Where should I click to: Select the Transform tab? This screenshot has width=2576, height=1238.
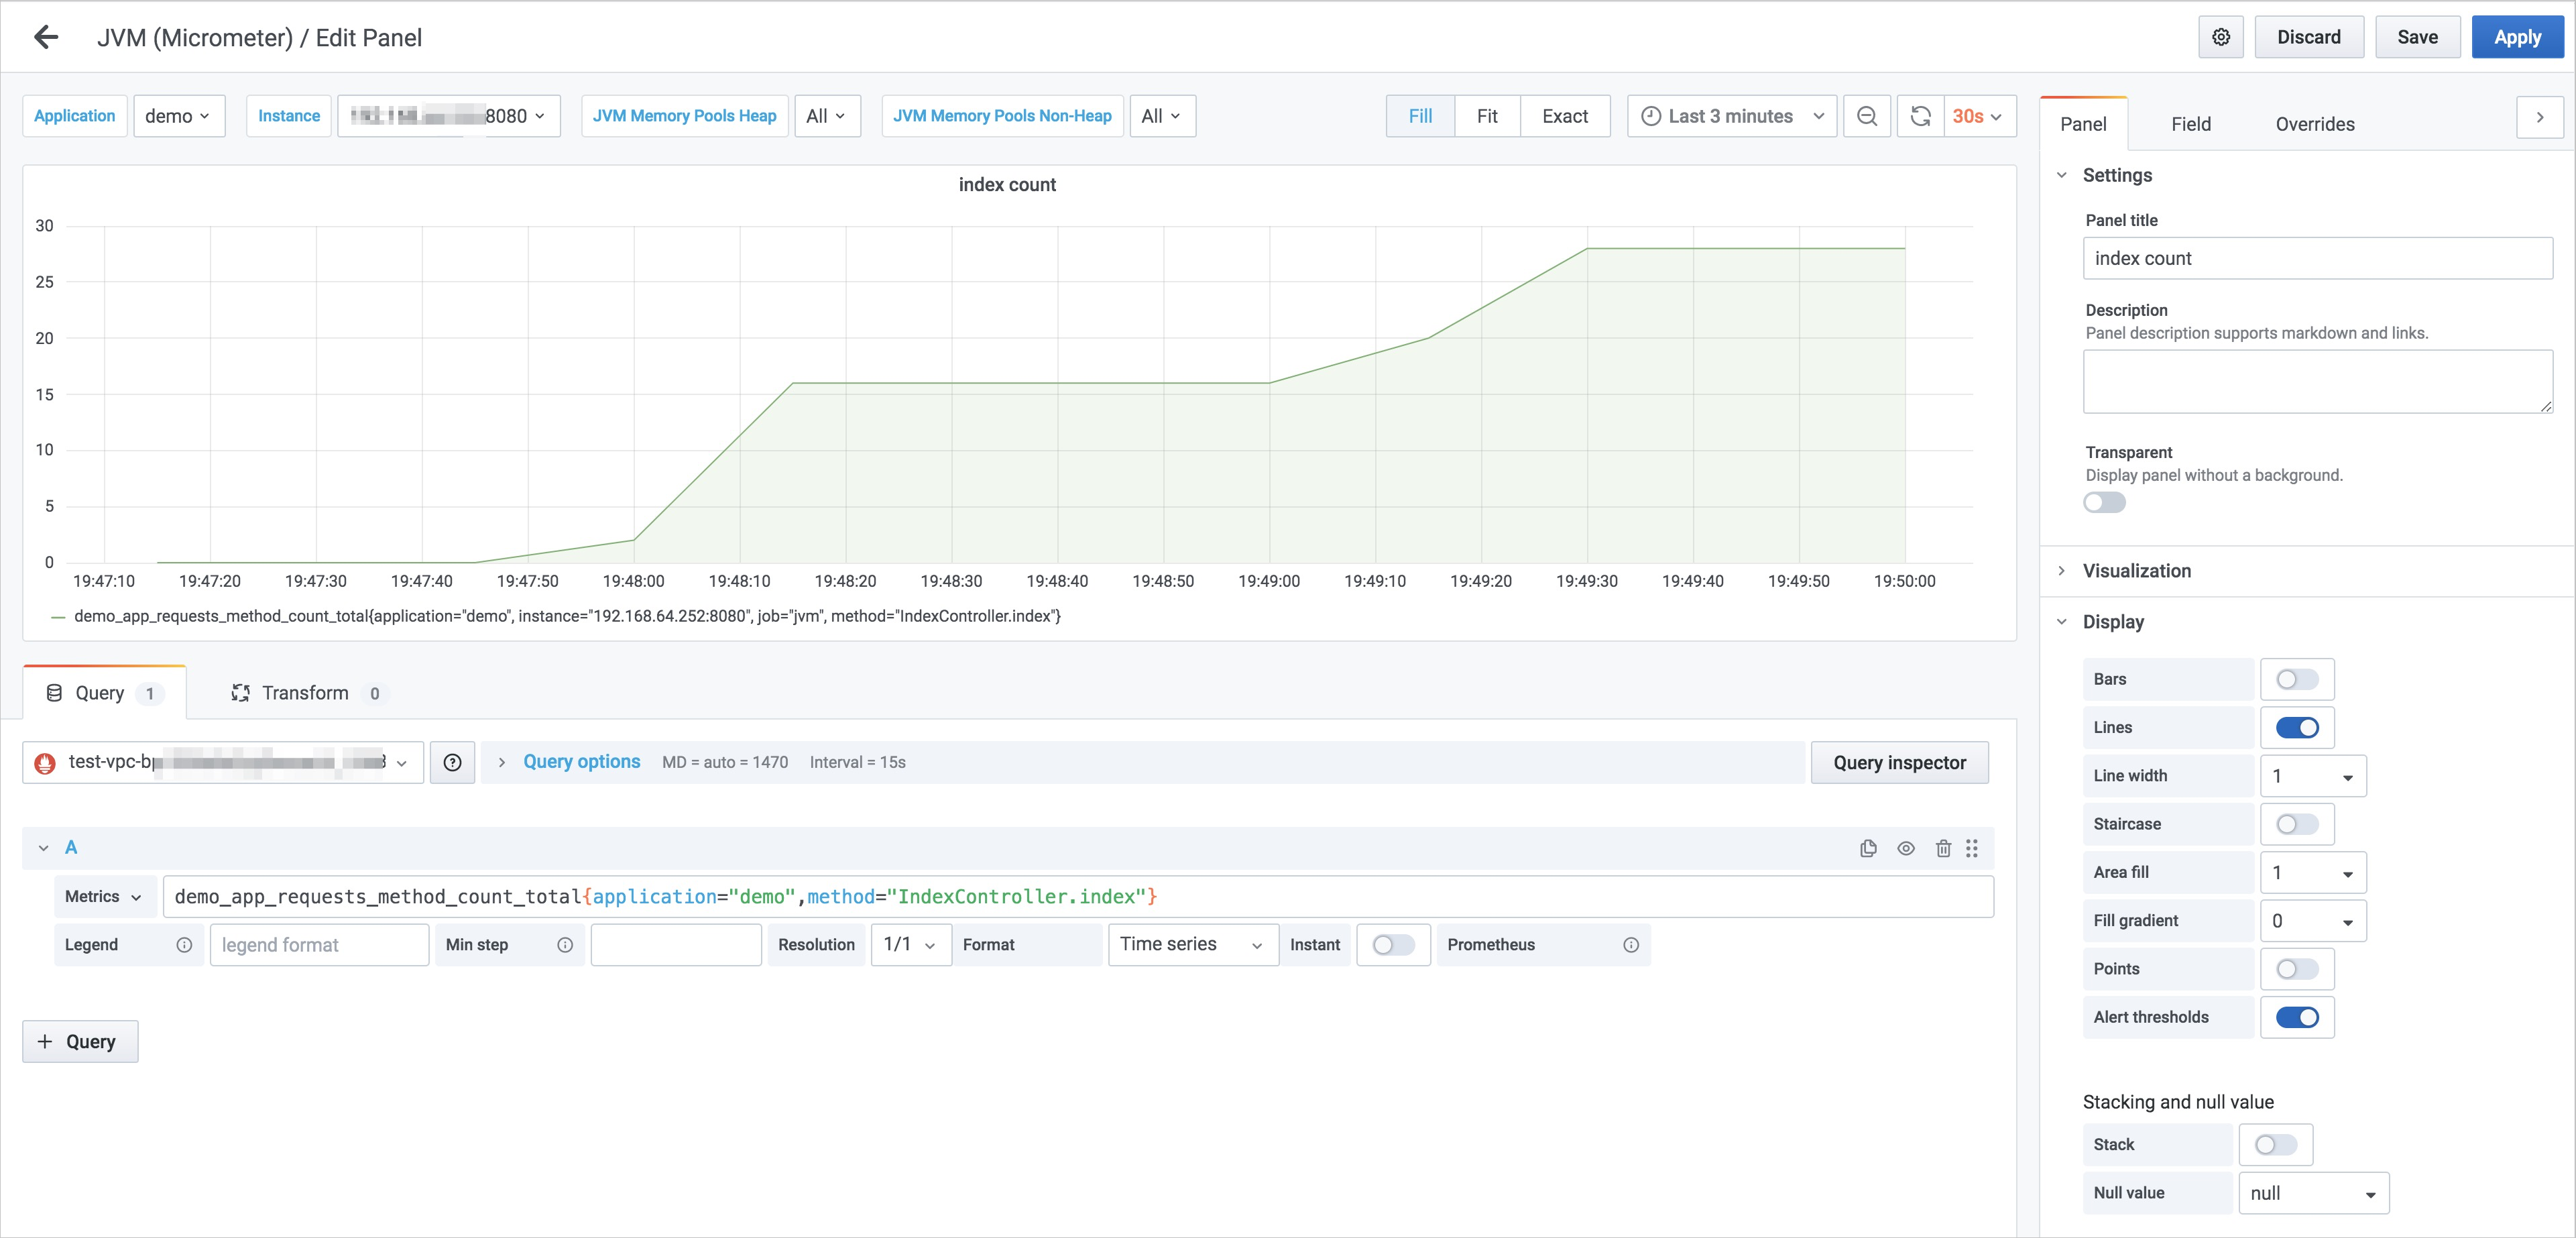point(306,693)
